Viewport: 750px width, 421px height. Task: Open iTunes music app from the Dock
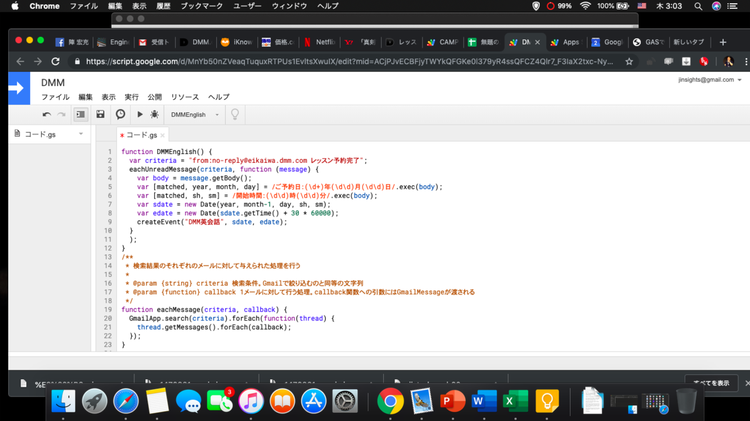click(x=251, y=402)
